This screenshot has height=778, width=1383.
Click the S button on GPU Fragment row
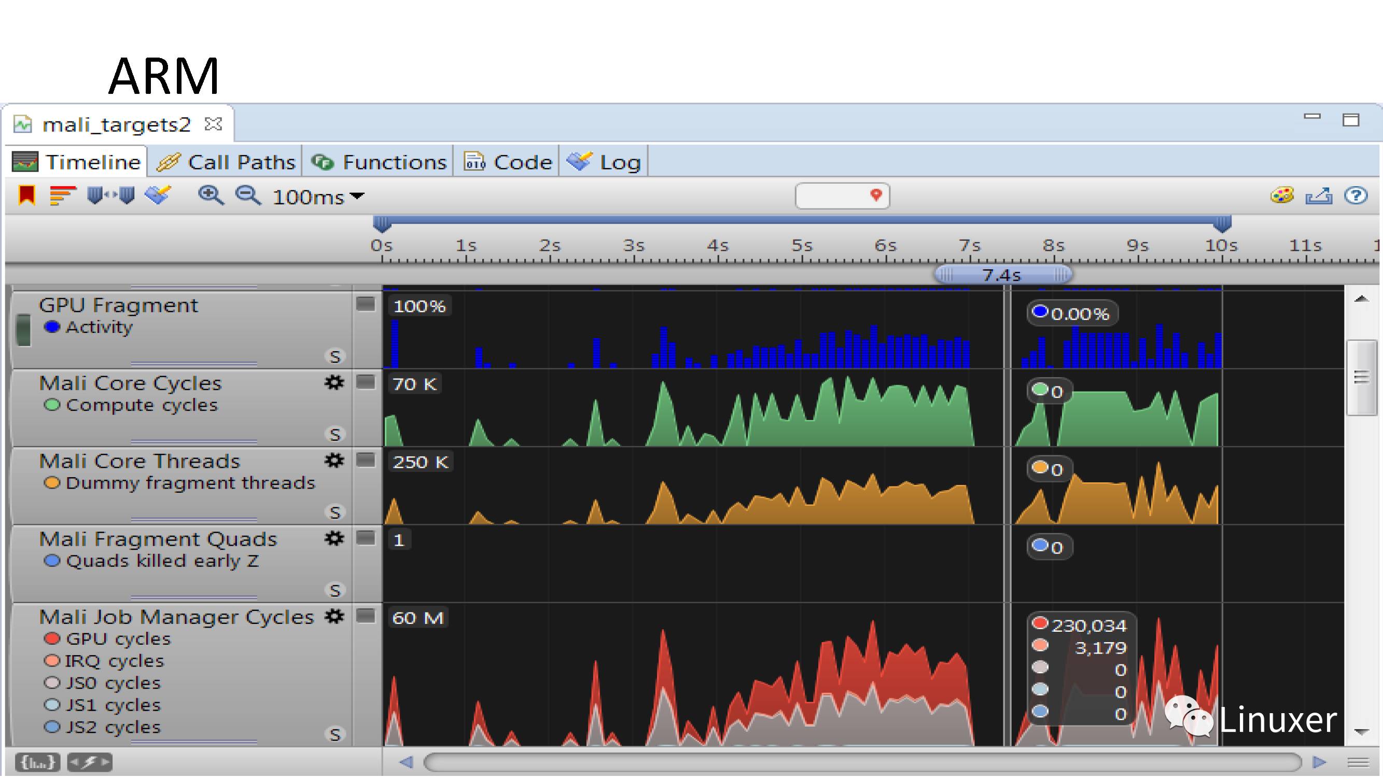pyautogui.click(x=335, y=356)
